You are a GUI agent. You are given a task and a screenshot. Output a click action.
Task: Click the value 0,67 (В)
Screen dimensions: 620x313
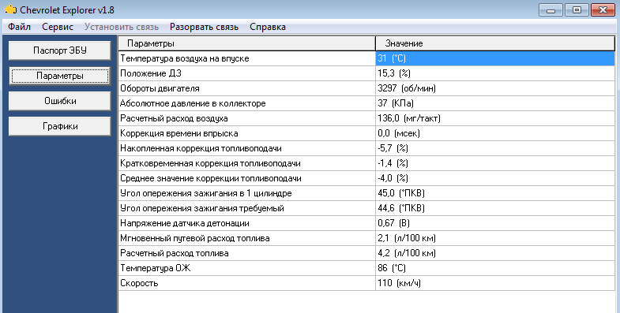click(x=393, y=223)
